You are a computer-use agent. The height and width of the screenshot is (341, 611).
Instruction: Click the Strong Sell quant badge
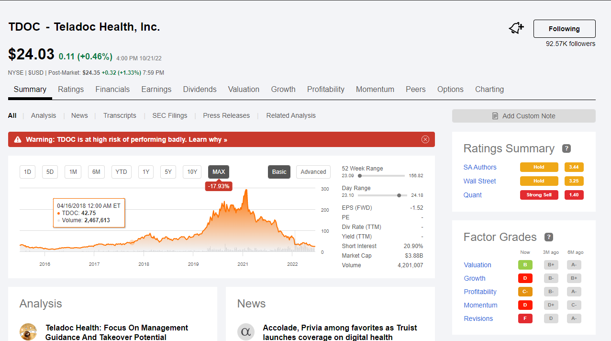(539, 195)
